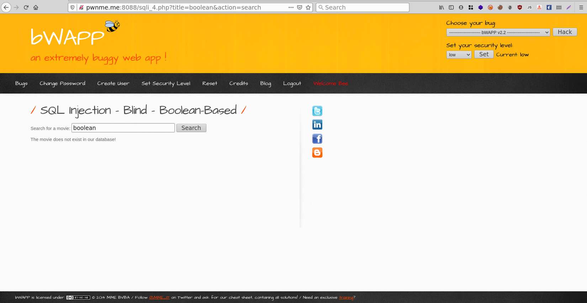
Task: Click the Set security level button
Action: point(484,54)
